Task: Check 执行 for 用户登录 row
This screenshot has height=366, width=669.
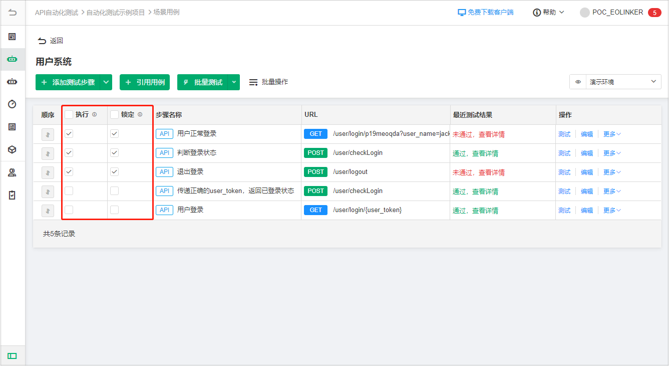Action: 69,210
